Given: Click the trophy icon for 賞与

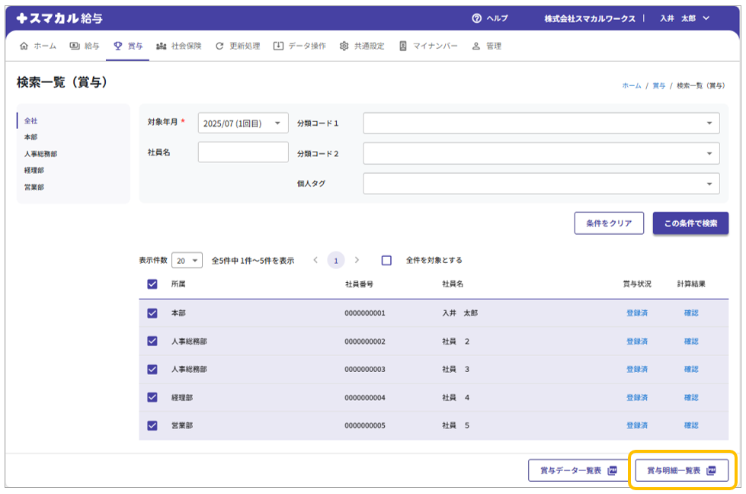Looking at the screenshot, I should tap(118, 46).
